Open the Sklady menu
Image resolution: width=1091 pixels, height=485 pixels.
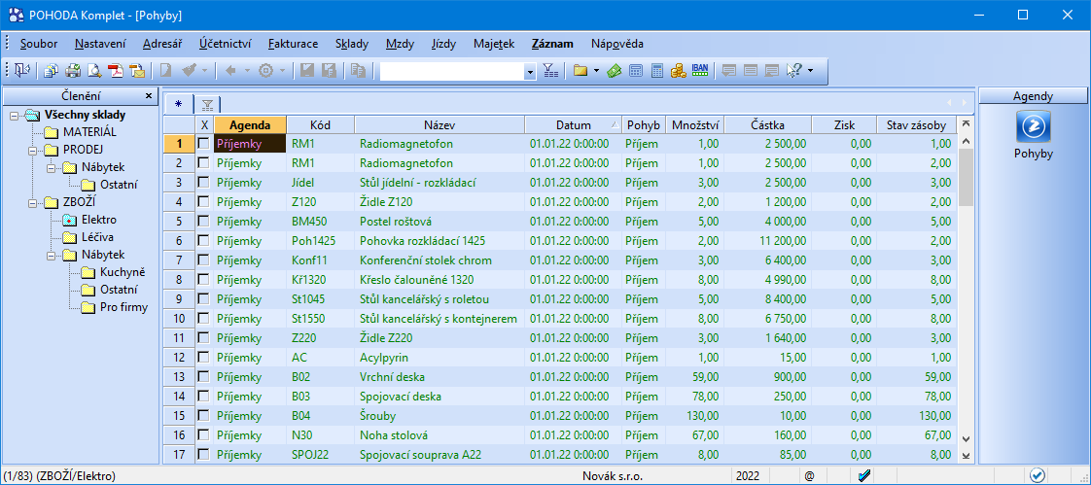352,44
